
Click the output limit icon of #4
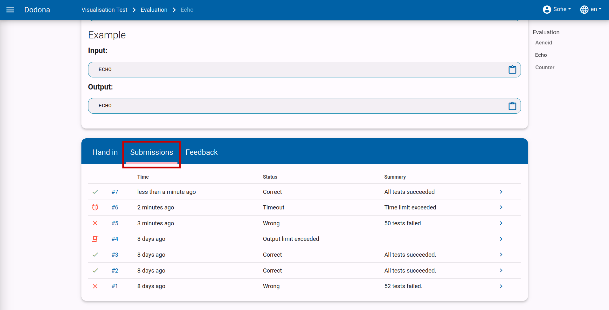95,239
